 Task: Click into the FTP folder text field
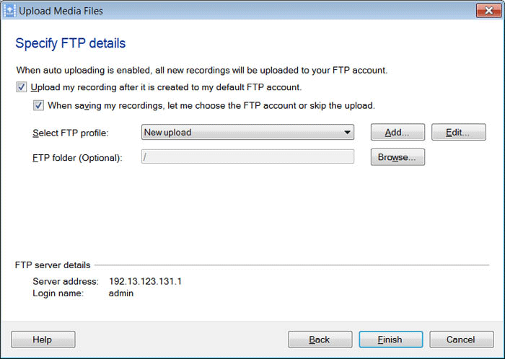(x=247, y=157)
